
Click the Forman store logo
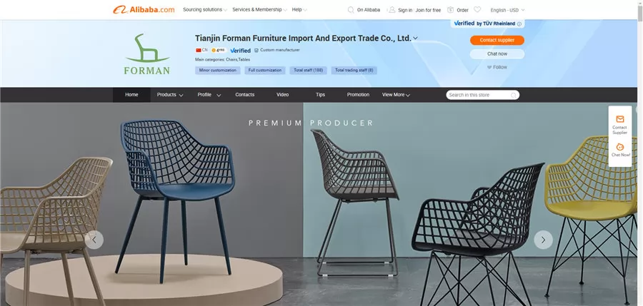coord(146,53)
